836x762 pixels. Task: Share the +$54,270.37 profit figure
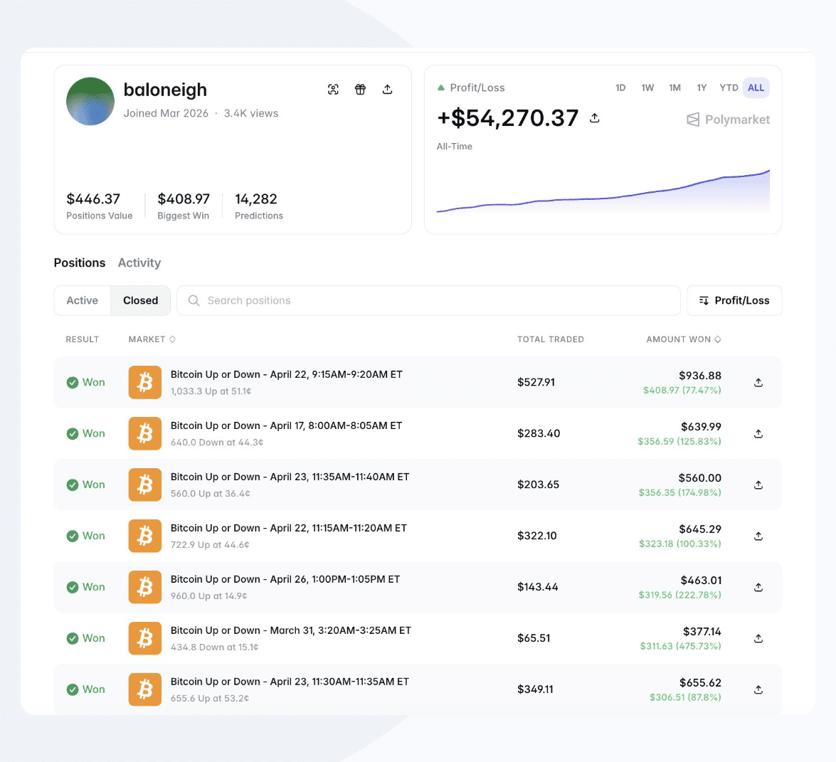point(595,118)
